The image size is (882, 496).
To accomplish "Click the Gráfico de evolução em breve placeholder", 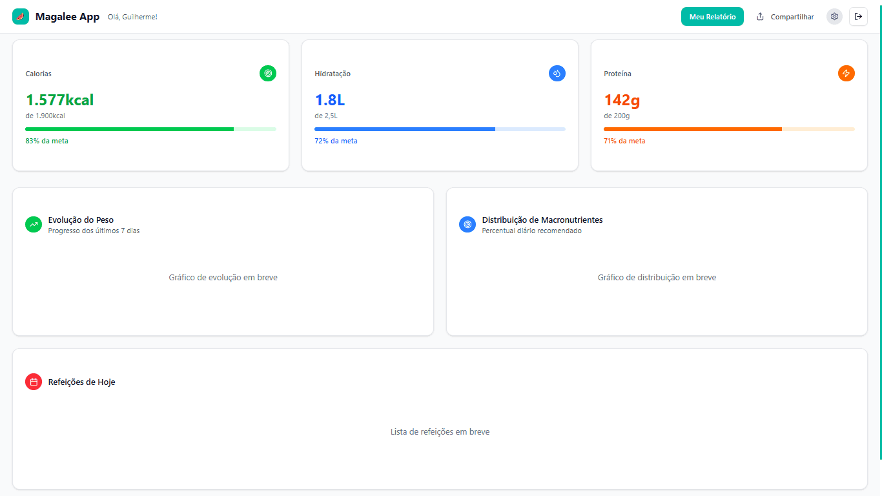I will click(223, 276).
